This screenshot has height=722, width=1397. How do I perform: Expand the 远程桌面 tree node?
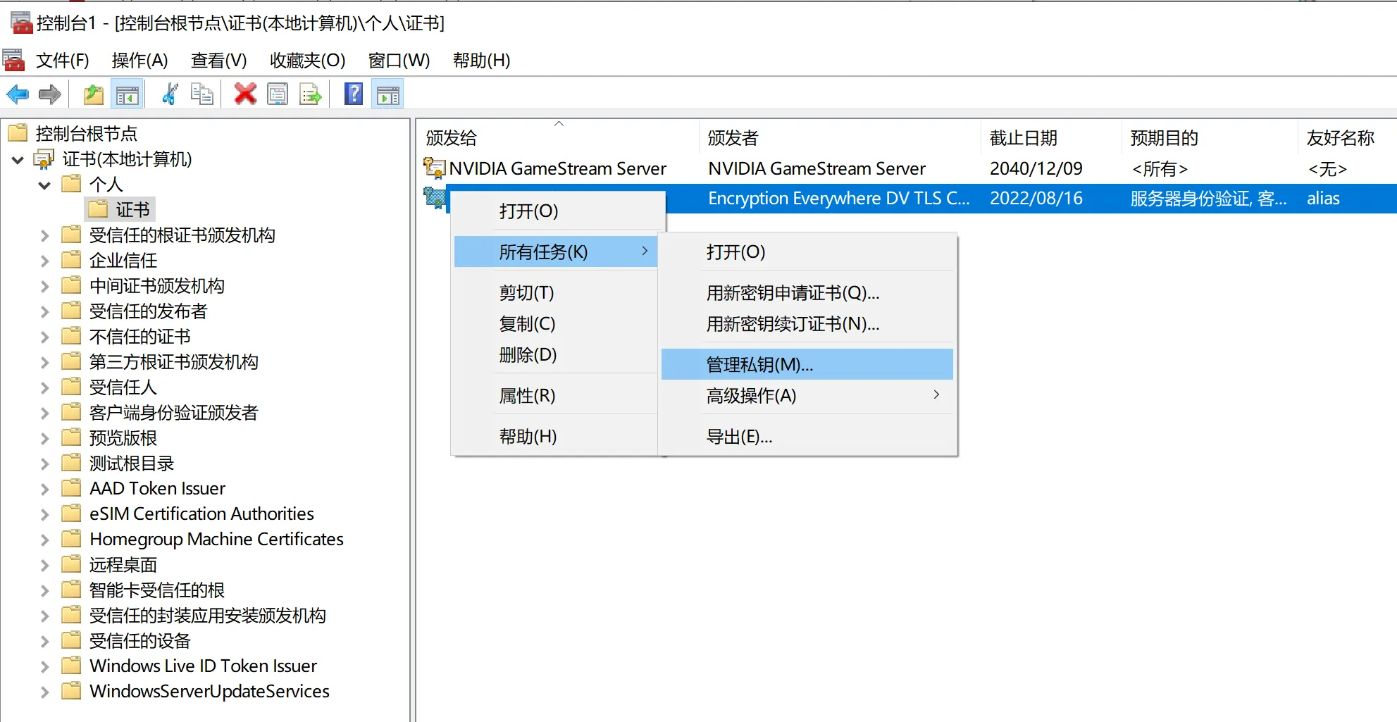(44, 565)
